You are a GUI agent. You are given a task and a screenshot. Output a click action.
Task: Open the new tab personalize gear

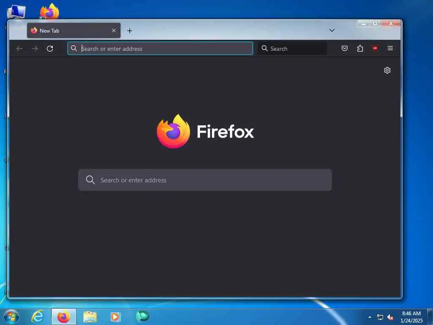[387, 70]
